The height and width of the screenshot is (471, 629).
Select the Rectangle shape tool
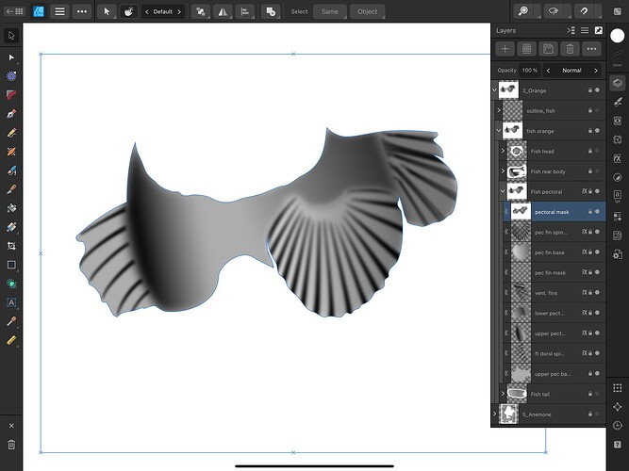(x=11, y=265)
